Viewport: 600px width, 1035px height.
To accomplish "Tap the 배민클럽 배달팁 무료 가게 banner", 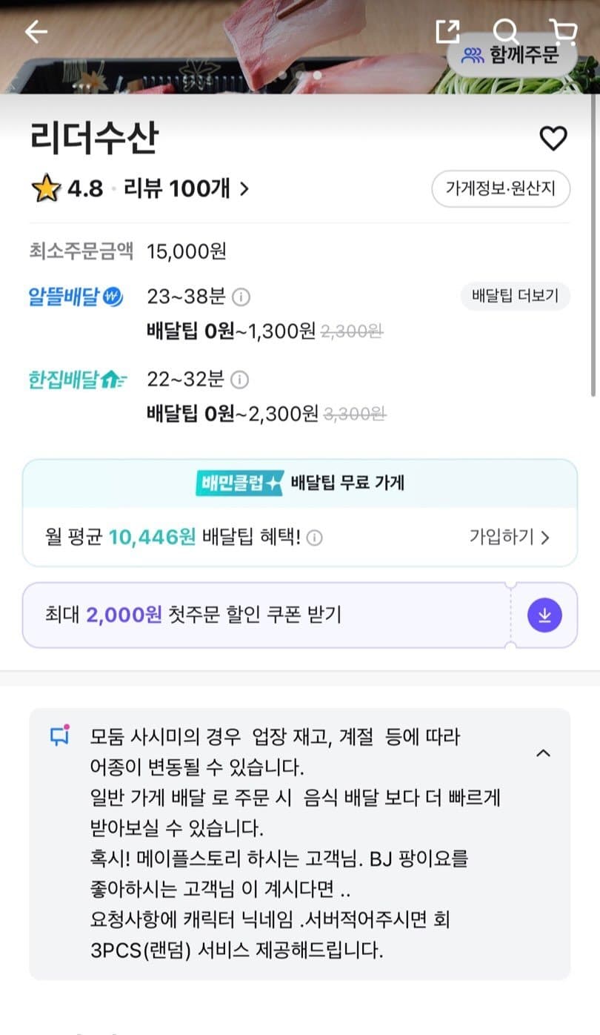I will (299, 483).
